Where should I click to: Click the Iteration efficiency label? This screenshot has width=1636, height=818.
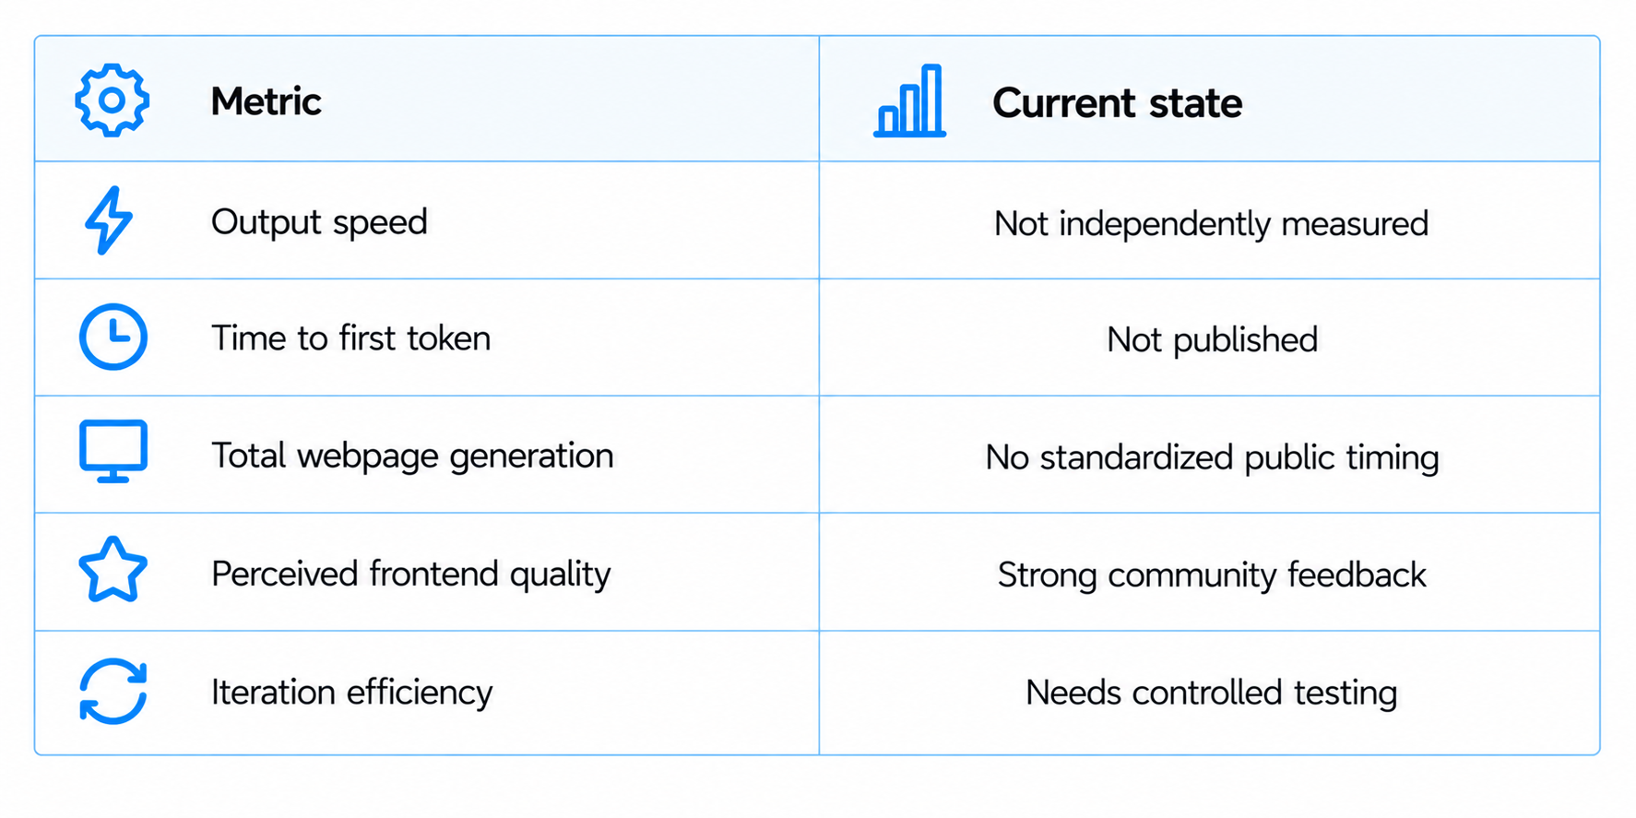351,692
